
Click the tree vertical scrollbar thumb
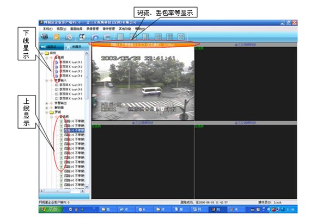point(87,77)
